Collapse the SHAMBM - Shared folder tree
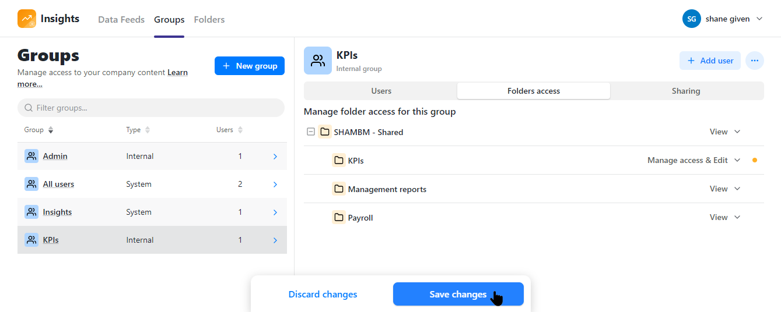 click(x=310, y=132)
